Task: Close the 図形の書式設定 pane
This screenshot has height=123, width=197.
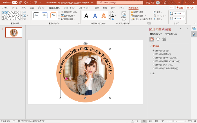Action: coord(187,28)
